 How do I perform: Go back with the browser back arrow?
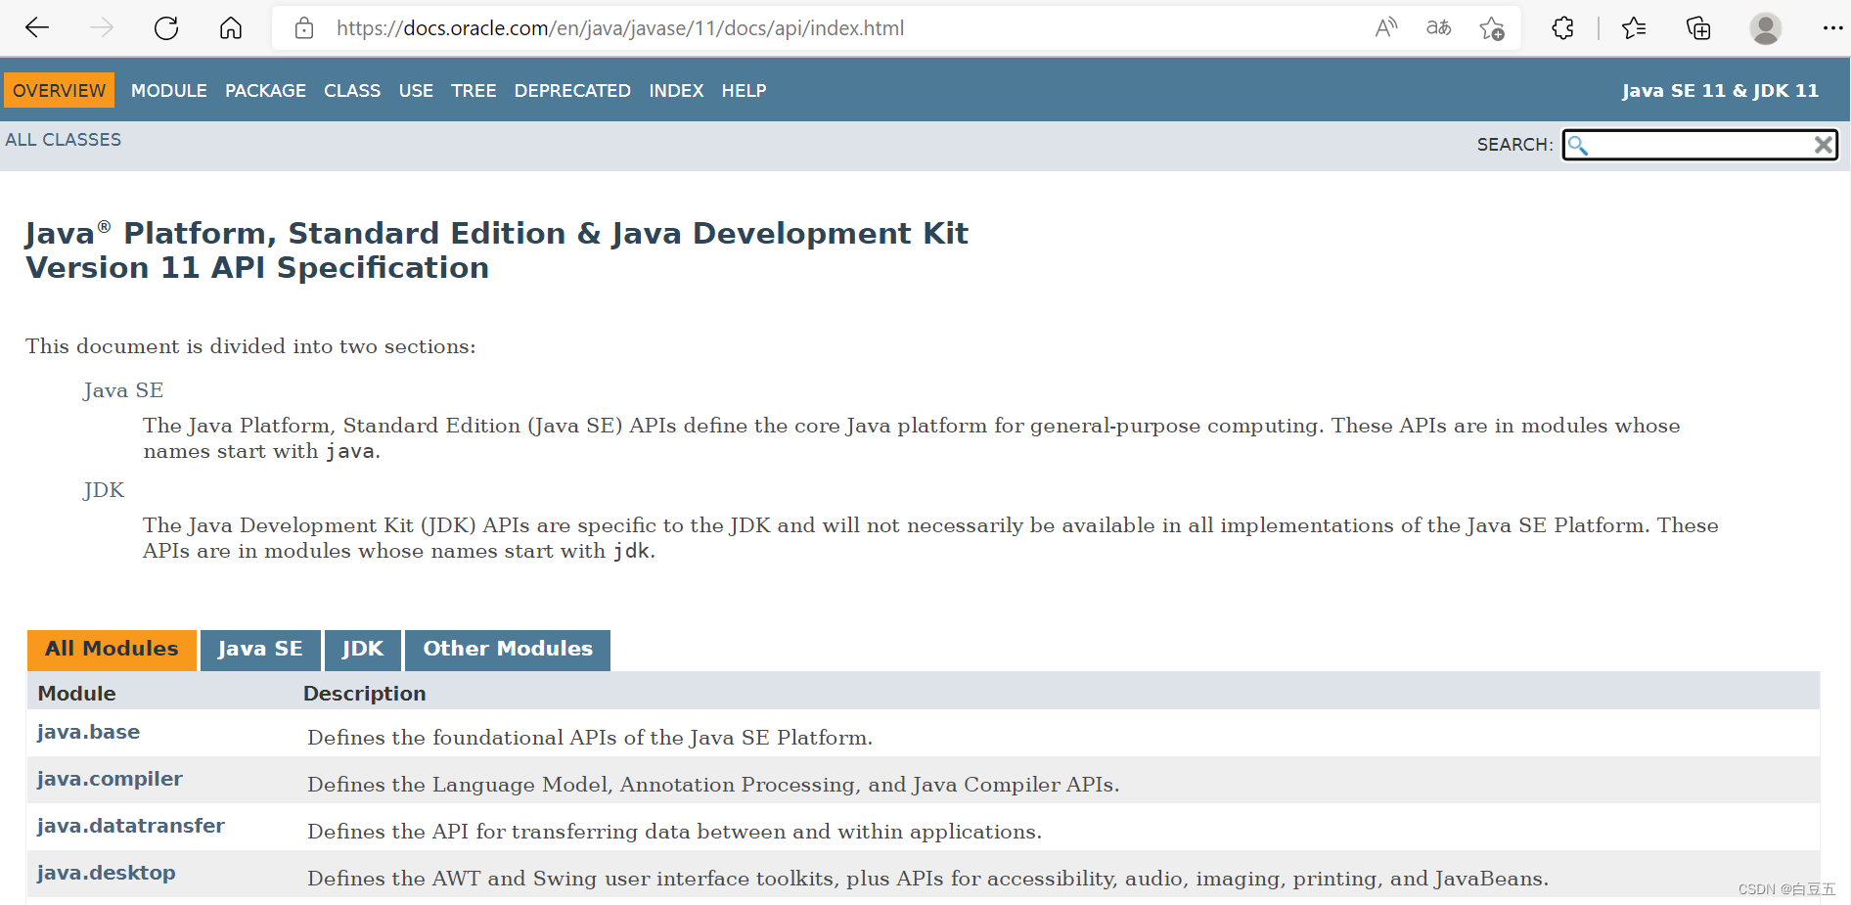(x=37, y=28)
